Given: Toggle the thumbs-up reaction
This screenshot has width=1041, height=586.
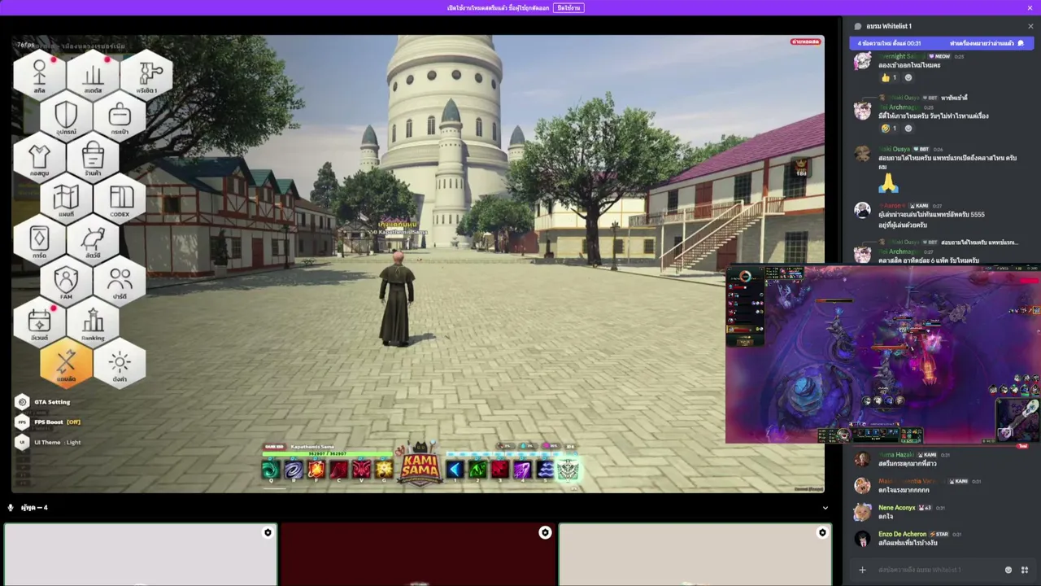Looking at the screenshot, I should pyautogui.click(x=887, y=77).
